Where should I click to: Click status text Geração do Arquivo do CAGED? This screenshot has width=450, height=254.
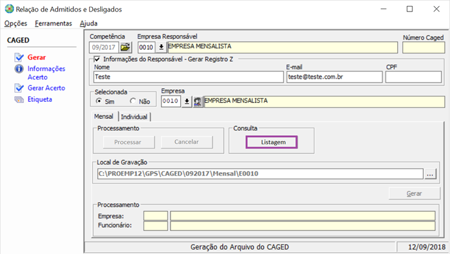coord(240,247)
